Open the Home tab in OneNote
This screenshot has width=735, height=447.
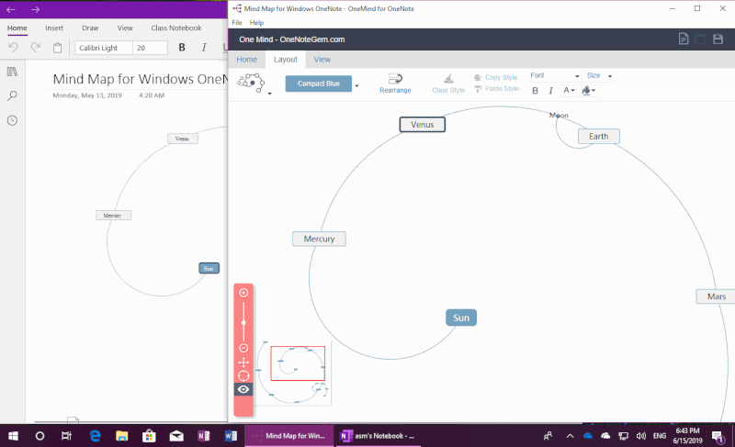point(17,28)
